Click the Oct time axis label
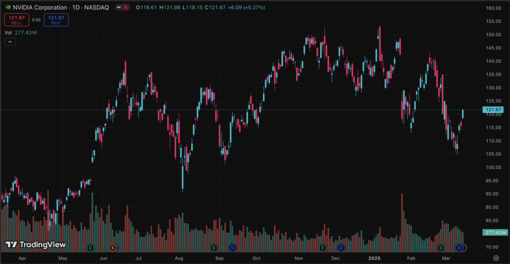Viewport: 510px width, 264px height. 256,259
